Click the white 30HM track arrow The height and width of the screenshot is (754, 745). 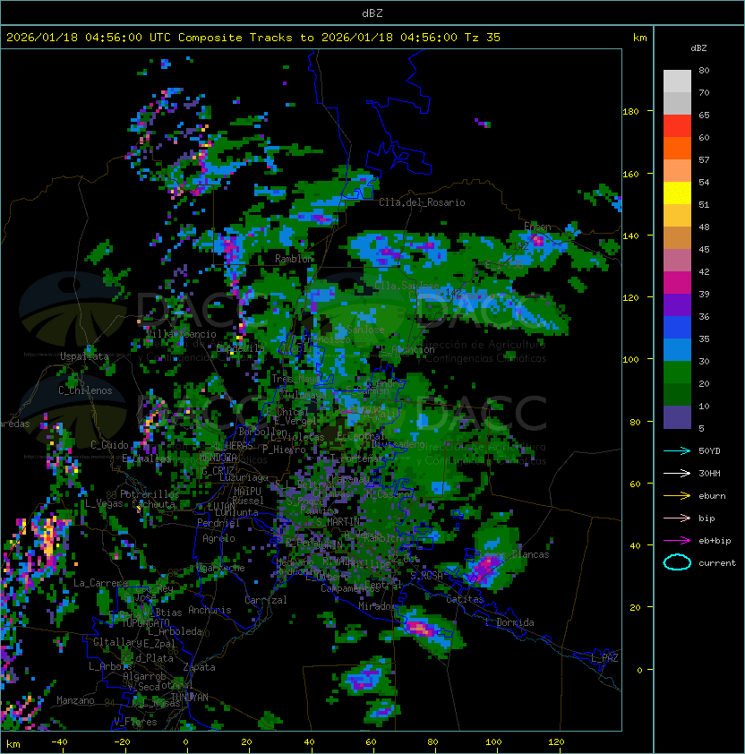pyautogui.click(x=677, y=473)
